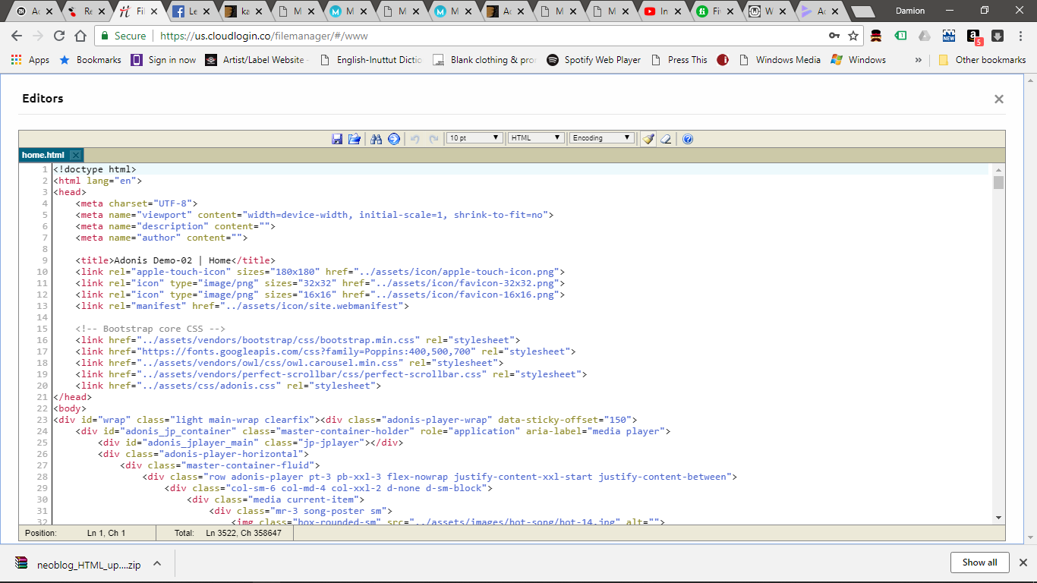Close the home.html tab
Image resolution: width=1037 pixels, height=583 pixels.
[x=75, y=155]
